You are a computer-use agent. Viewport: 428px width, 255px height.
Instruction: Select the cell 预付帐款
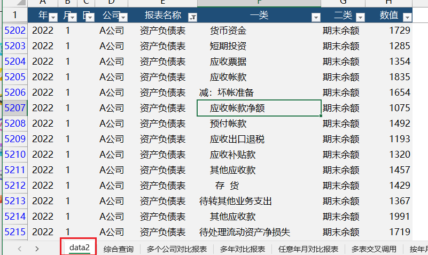click(x=259, y=123)
